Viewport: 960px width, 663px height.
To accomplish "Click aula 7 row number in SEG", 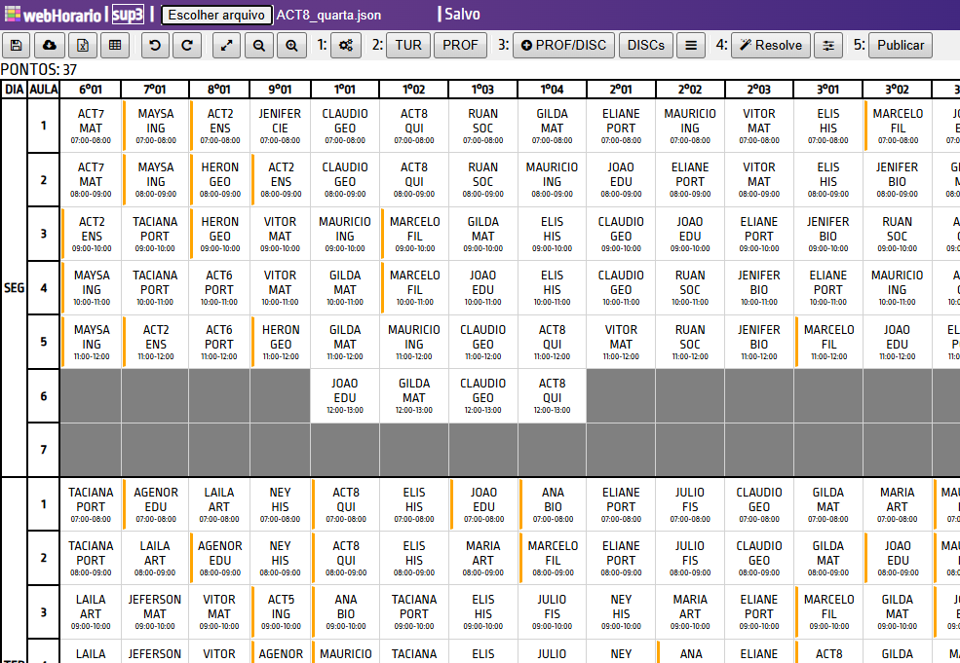I will point(44,450).
